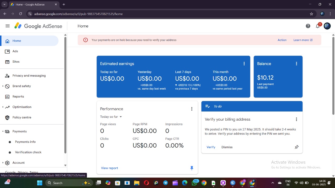This screenshot has width=335, height=188.
Task: Dismiss the billing address task
Action: click(x=227, y=147)
